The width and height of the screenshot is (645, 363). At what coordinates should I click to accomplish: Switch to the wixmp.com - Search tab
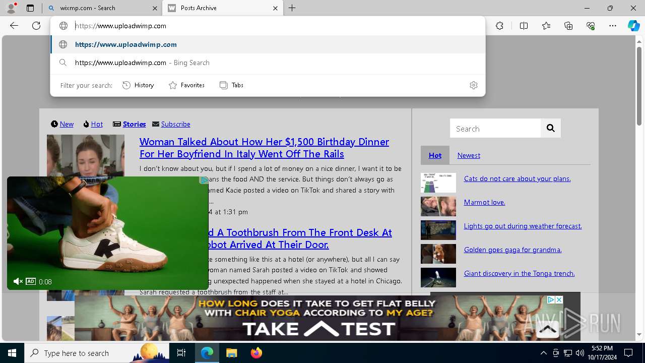click(x=102, y=8)
